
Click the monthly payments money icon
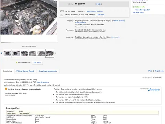tap(62, 11)
